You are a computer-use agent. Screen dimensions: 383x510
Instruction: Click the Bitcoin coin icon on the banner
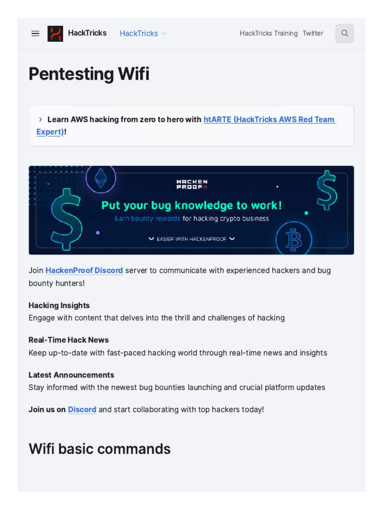click(x=294, y=240)
